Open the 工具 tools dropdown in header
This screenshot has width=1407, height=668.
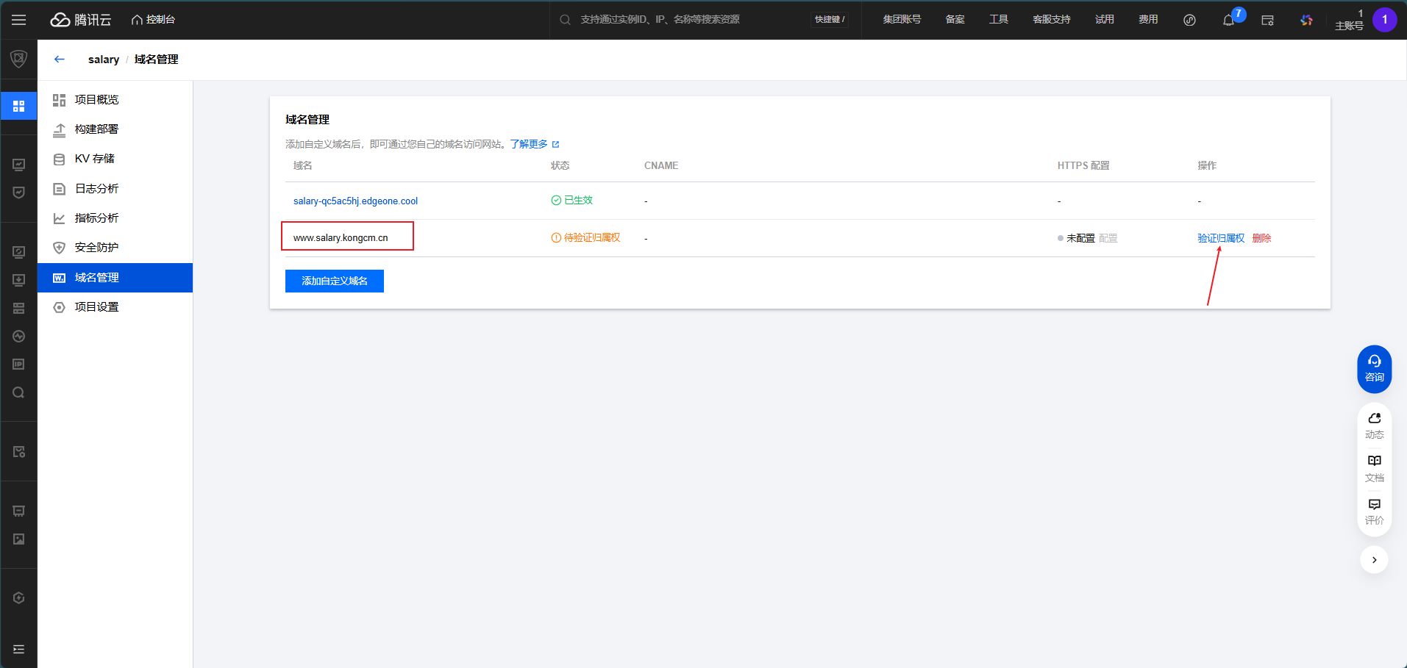[x=998, y=20]
